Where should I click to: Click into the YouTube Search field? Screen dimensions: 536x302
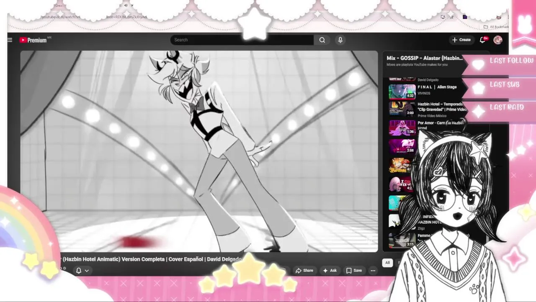tap(242, 40)
